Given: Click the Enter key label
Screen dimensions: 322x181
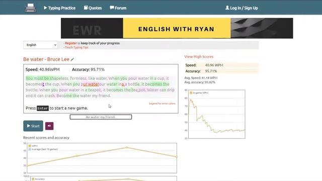Looking at the screenshot, I should click(x=43, y=108).
